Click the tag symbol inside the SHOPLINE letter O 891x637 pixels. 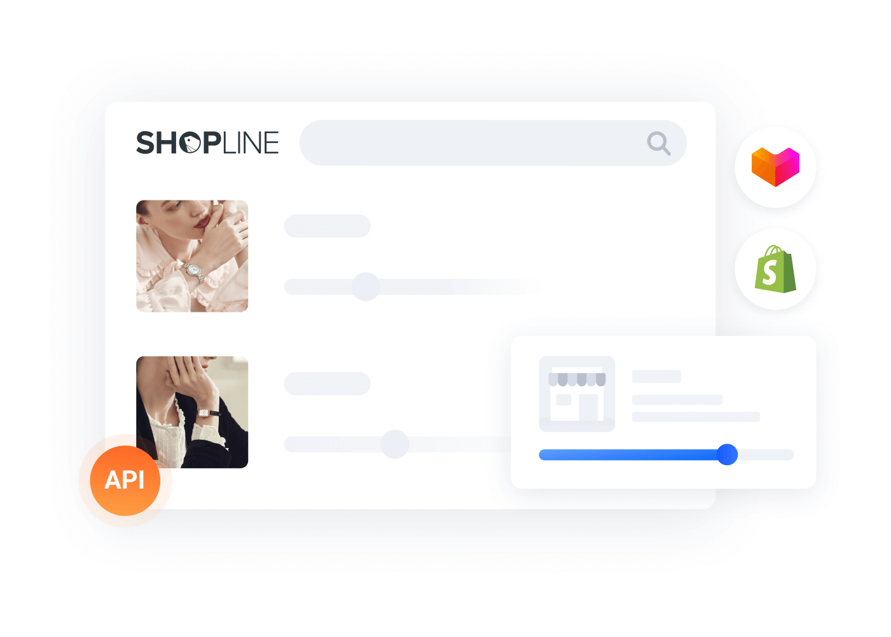pos(191,143)
